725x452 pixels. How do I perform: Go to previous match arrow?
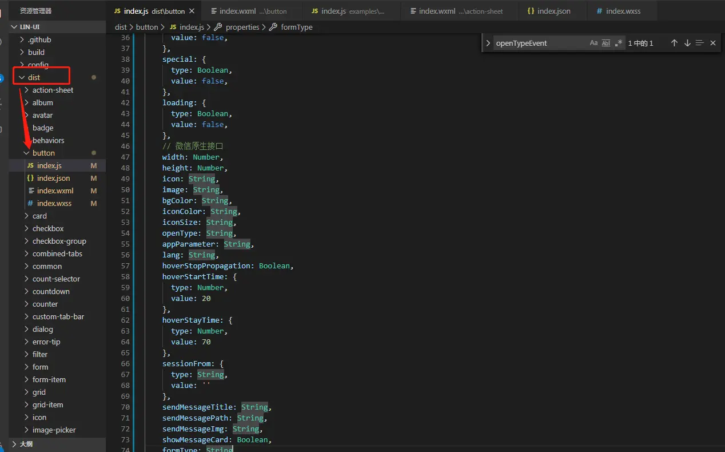click(x=674, y=43)
